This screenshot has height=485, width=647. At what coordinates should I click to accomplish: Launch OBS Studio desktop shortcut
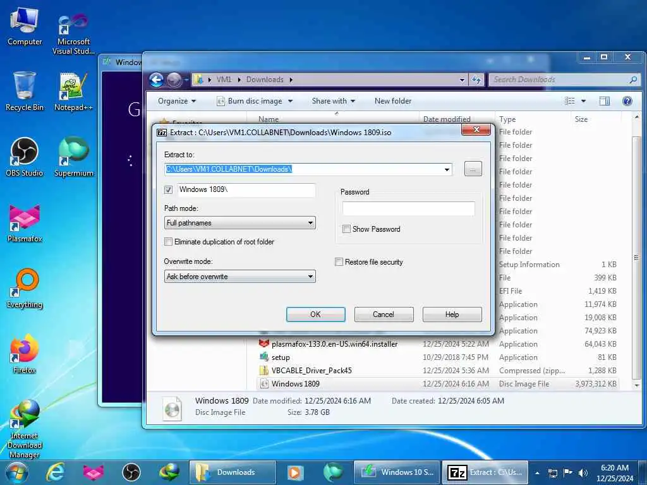(x=25, y=157)
